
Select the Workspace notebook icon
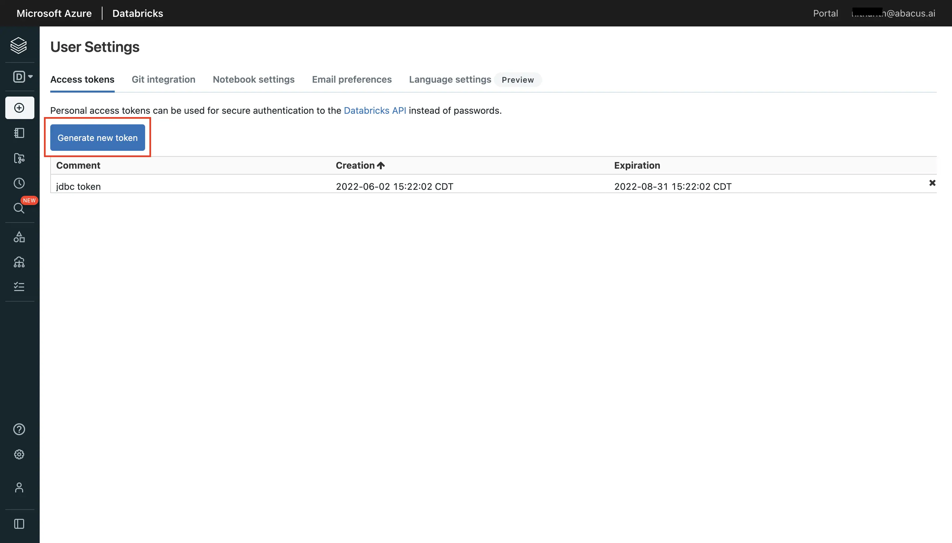coord(19,133)
